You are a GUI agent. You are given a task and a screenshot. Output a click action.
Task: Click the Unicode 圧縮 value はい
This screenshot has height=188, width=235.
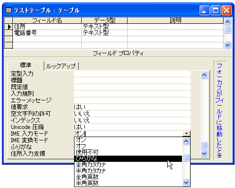132,127
